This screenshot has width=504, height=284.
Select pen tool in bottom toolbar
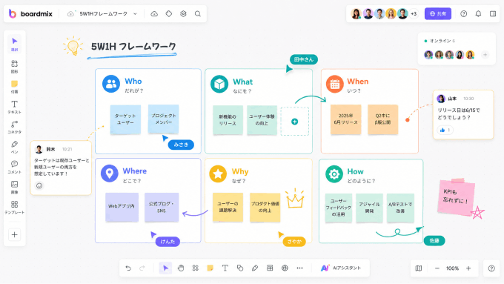pyautogui.click(x=255, y=268)
